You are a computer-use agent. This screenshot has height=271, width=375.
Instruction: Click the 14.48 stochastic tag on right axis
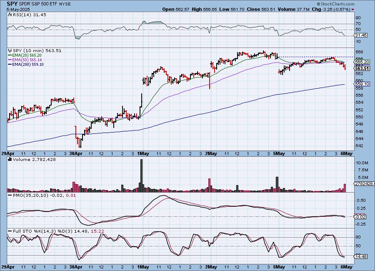(x=361, y=256)
